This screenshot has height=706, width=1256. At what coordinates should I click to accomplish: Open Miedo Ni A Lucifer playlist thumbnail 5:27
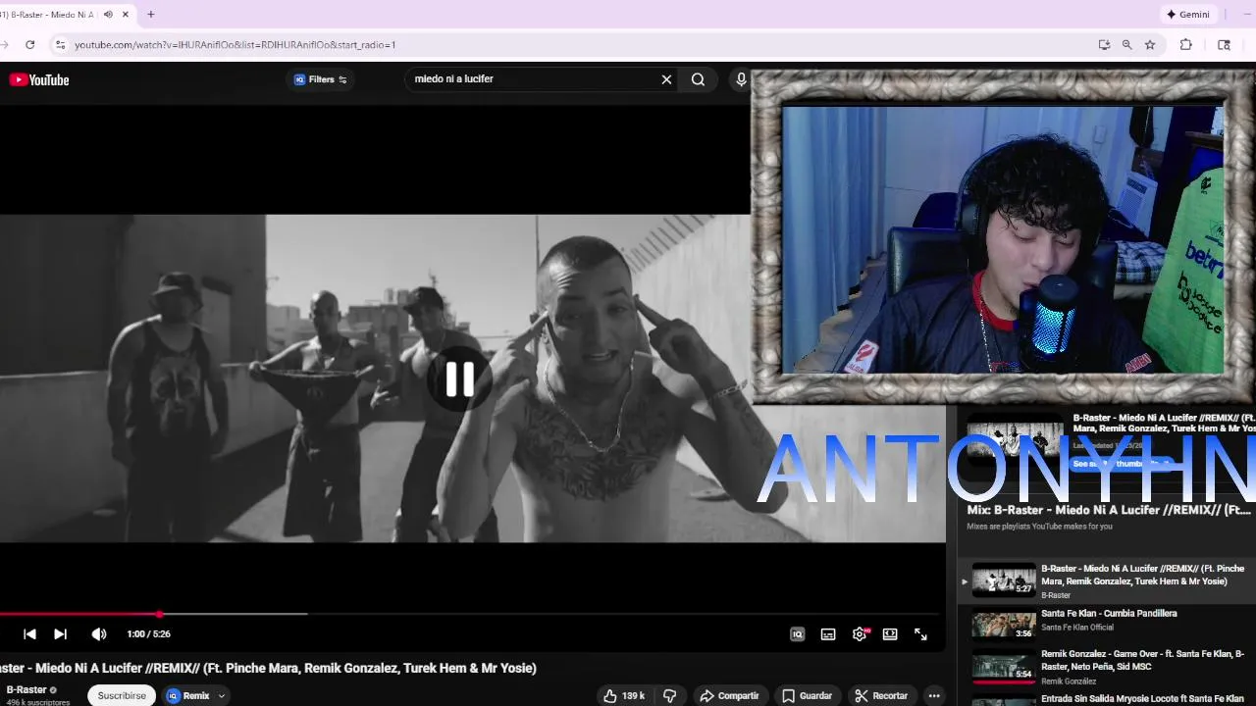pyautogui.click(x=1004, y=580)
